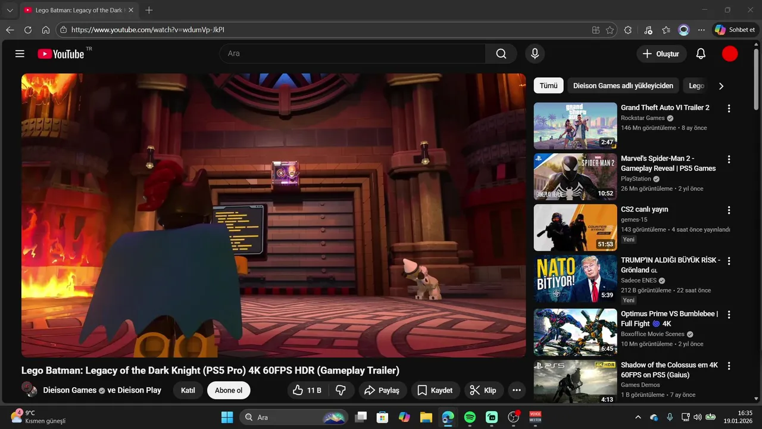Click the YouTube search magnifier button

[x=501, y=54]
